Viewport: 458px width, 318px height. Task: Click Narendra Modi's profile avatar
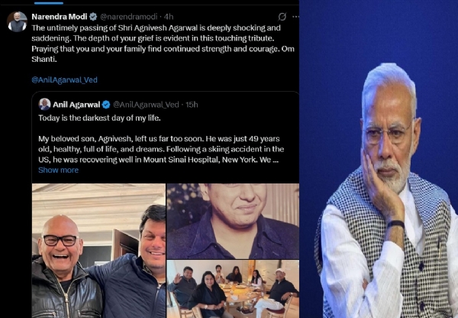17,22
